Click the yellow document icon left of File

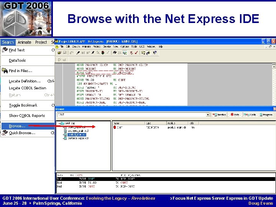57,47
